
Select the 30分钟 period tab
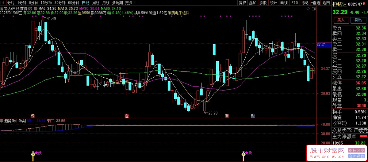[60, 3]
